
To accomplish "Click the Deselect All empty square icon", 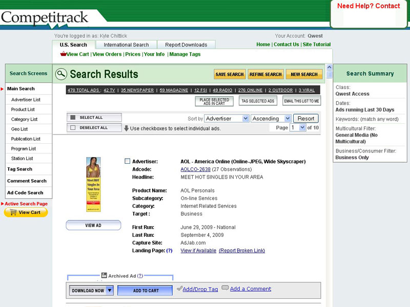I will (73, 127).
